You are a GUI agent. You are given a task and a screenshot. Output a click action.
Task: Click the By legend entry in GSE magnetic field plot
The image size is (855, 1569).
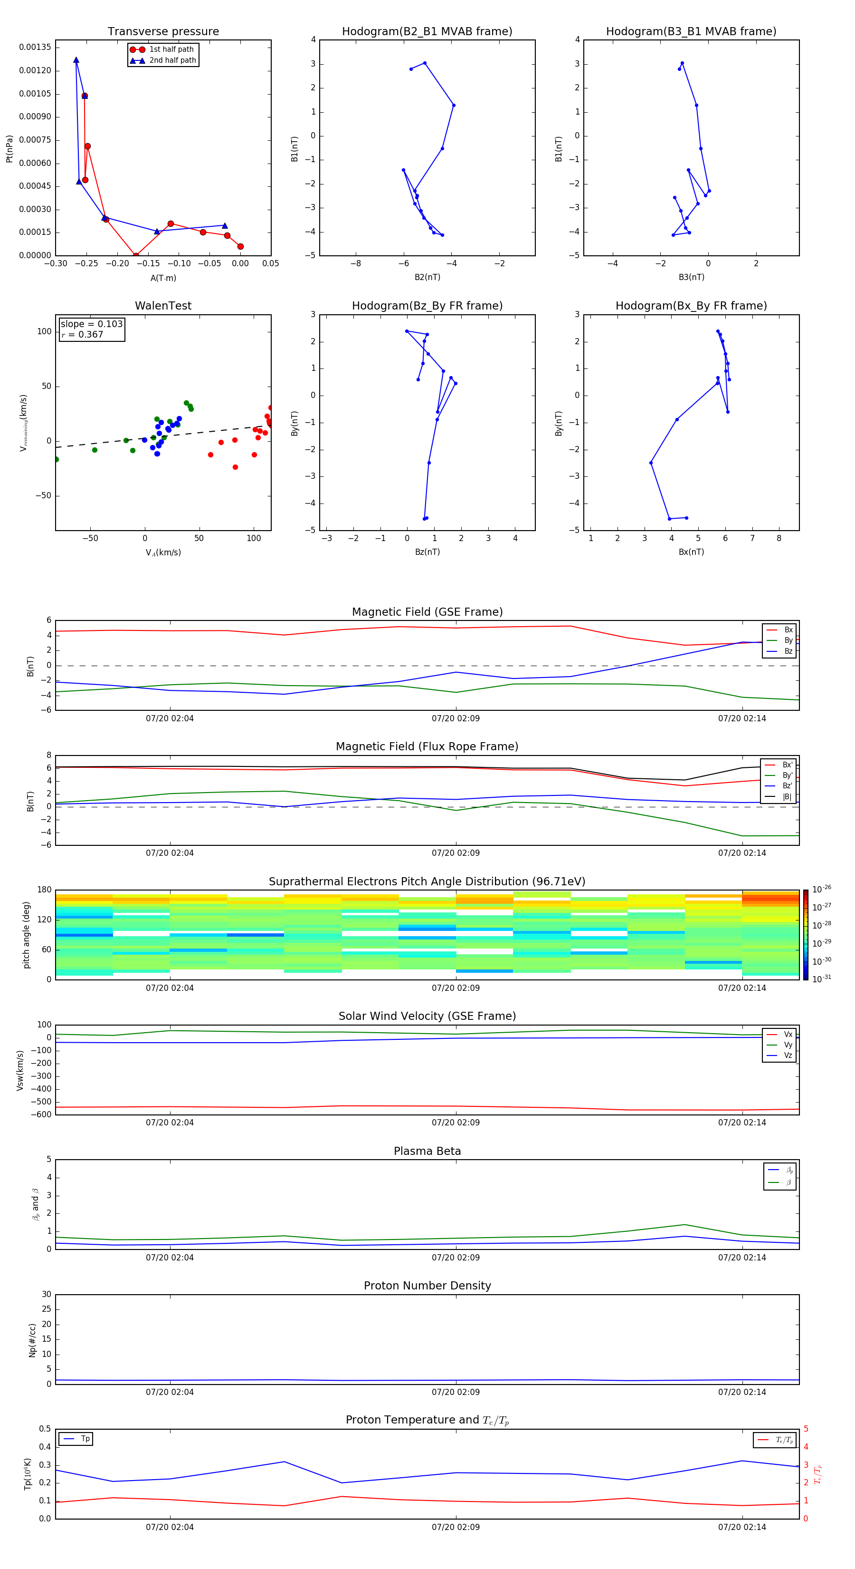click(x=779, y=641)
